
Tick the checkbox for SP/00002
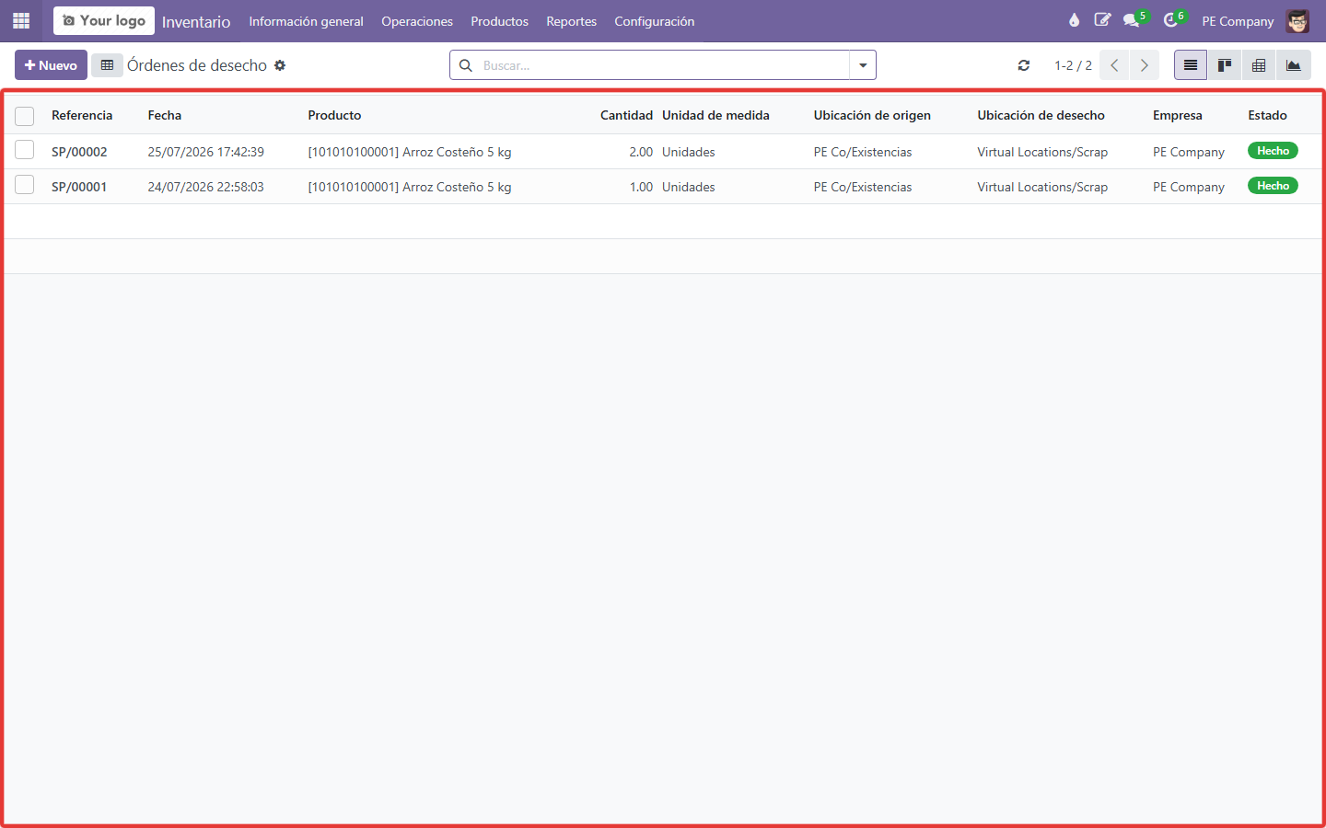pyautogui.click(x=25, y=150)
